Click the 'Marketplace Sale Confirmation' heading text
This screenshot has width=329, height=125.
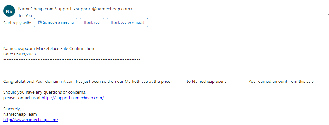(x=65, y=49)
